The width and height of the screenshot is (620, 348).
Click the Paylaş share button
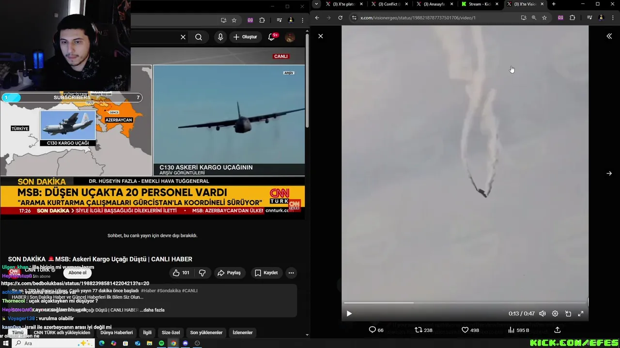click(230, 273)
